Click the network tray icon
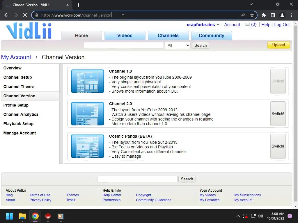The image size is (298, 223). click(253, 216)
